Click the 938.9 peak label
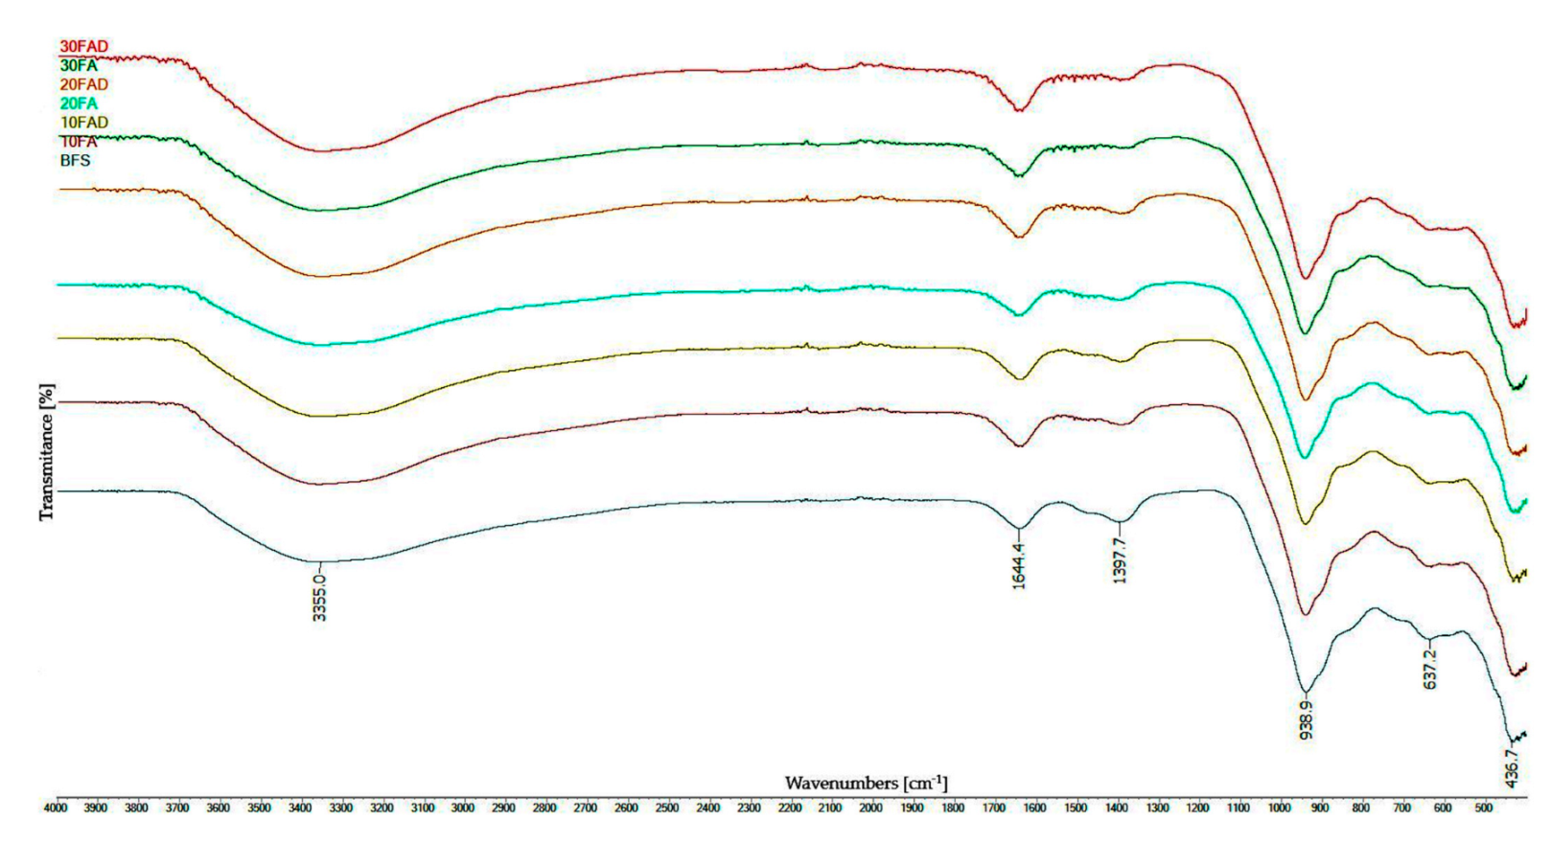1551x843 pixels. [1306, 719]
